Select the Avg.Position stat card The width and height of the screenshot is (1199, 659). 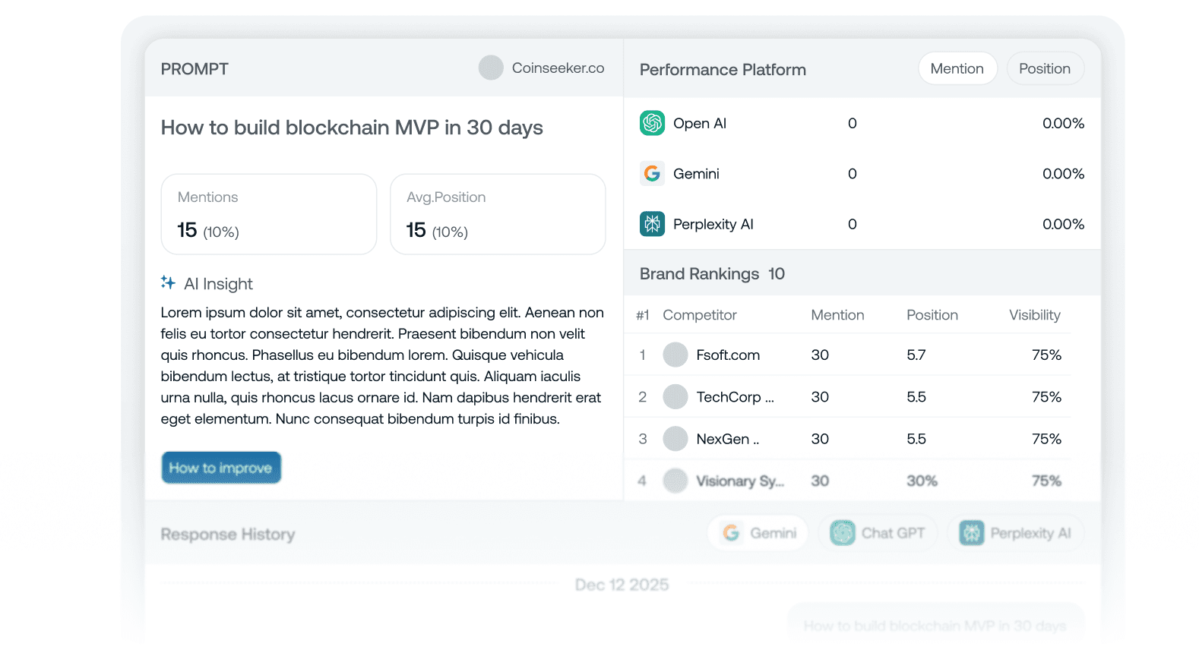[x=498, y=214]
